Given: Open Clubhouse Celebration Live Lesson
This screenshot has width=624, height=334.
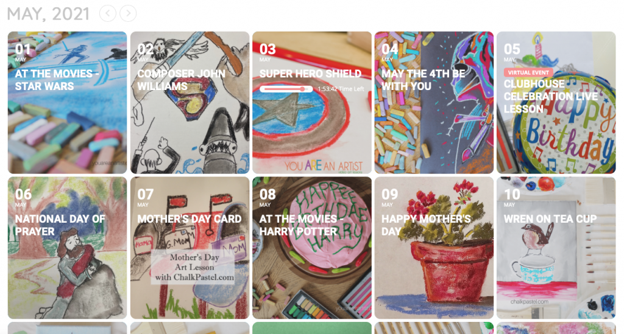Looking at the screenshot, I should (x=556, y=103).
